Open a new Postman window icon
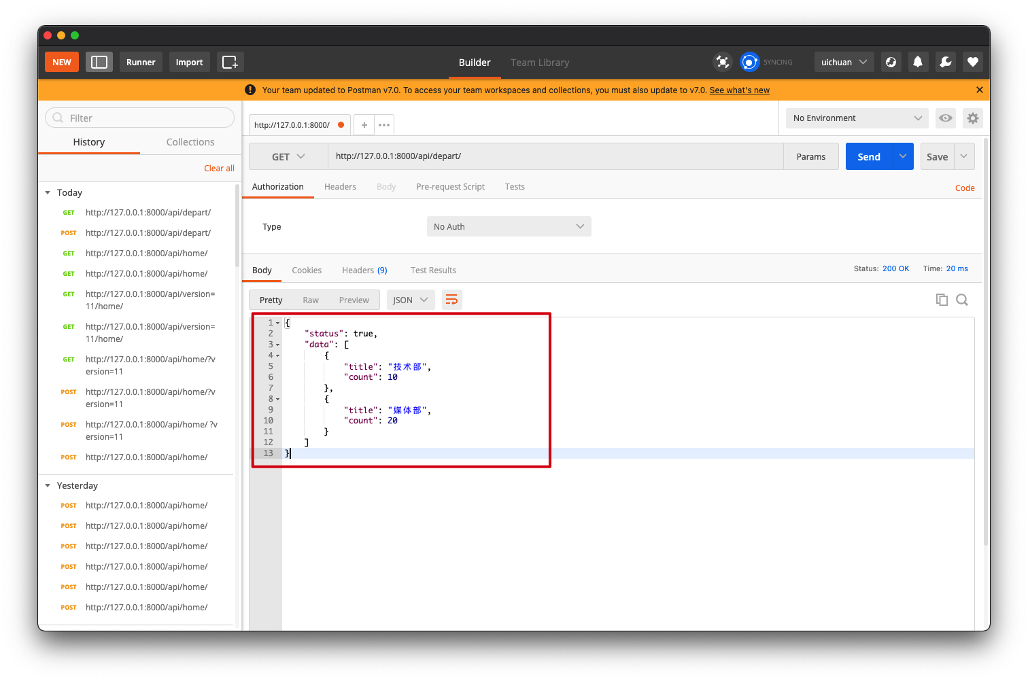Screen dimensions: 1028x681 pyautogui.click(x=230, y=62)
